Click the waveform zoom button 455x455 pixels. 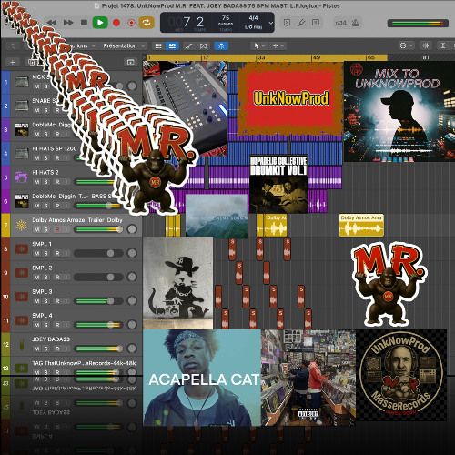coord(426,45)
